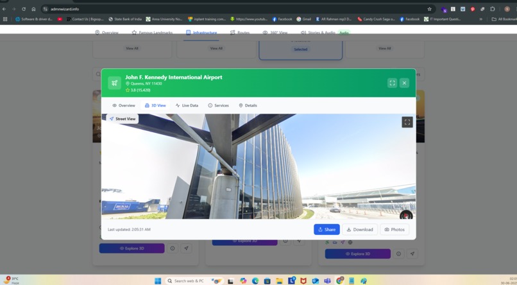Click View All on the first category card
The width and height of the screenshot is (517, 285).
132,49
